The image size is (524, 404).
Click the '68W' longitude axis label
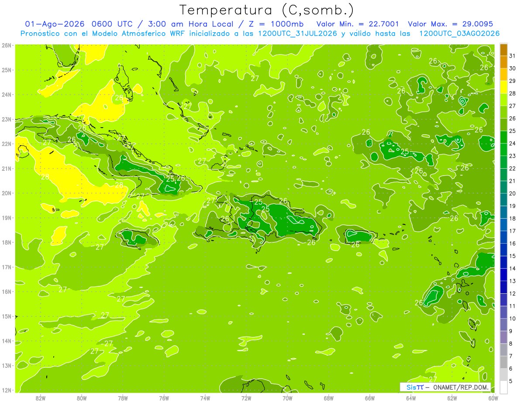click(329, 397)
